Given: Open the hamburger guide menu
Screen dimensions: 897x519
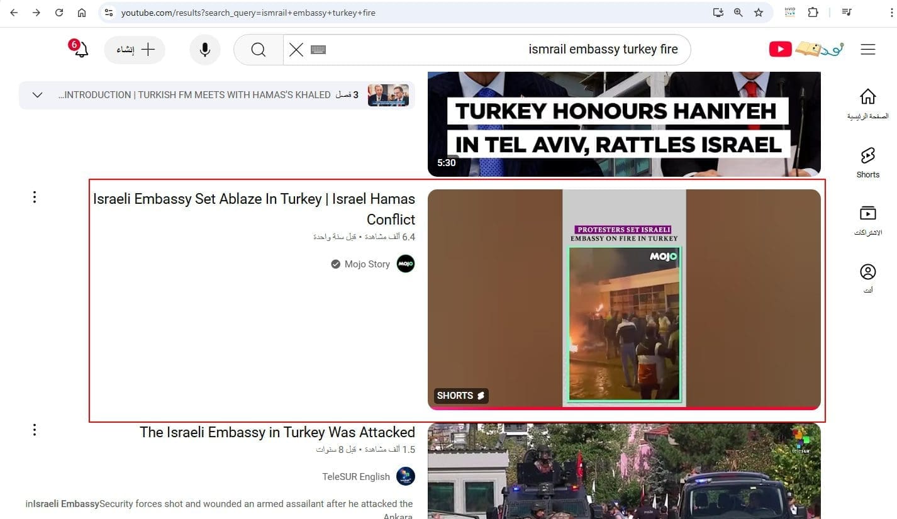Looking at the screenshot, I should click(867, 50).
